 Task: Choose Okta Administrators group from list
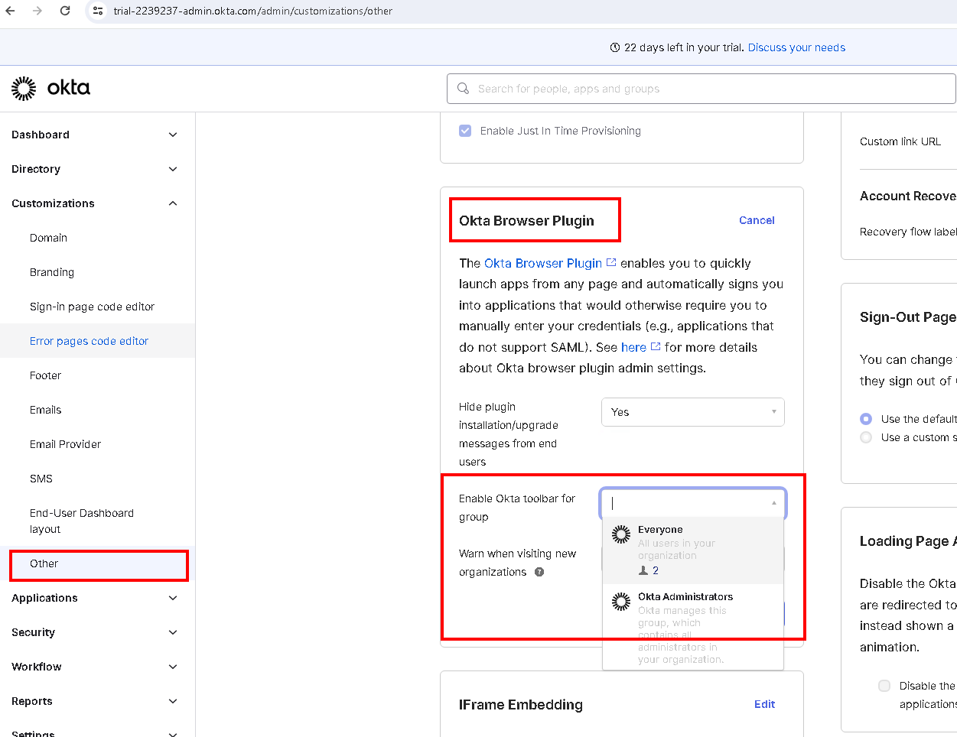coord(693,627)
